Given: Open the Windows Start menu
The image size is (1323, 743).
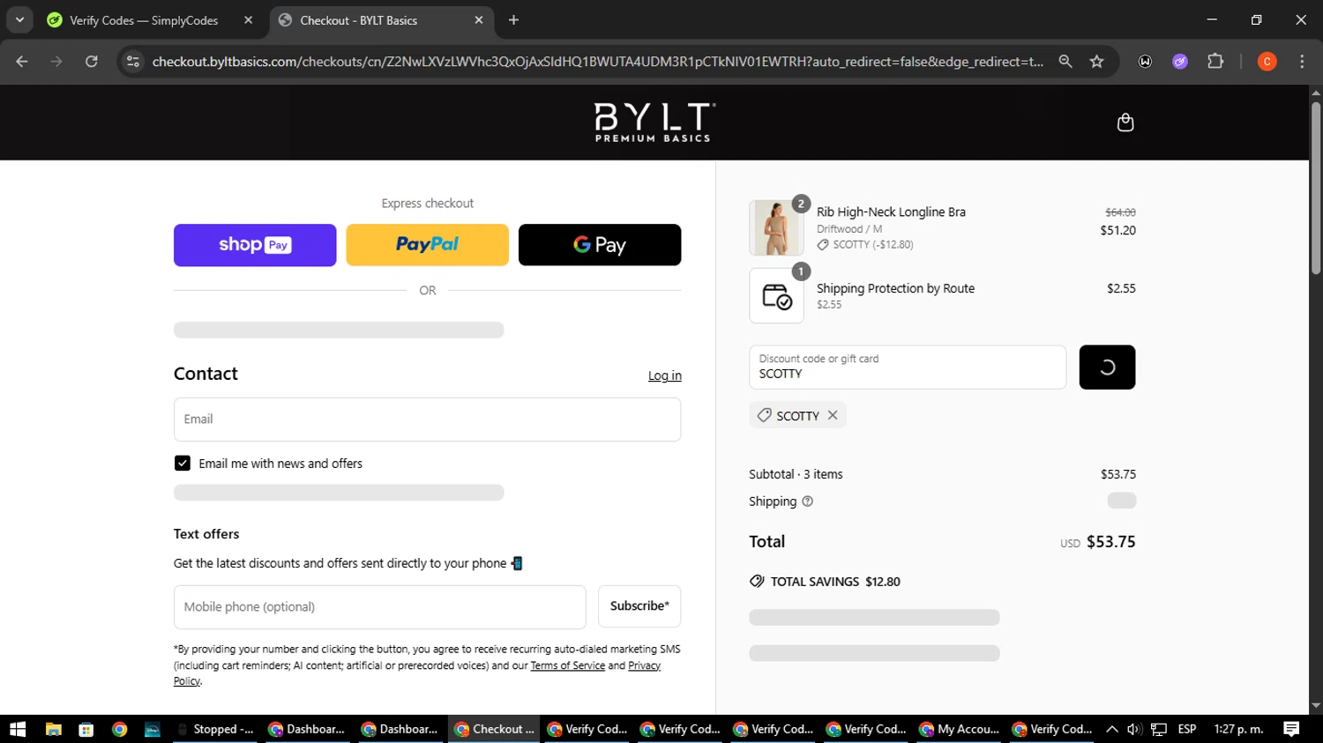Looking at the screenshot, I should pos(18,729).
